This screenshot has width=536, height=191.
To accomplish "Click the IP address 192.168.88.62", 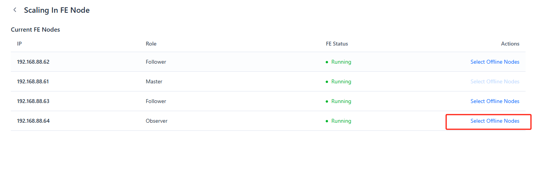I will [33, 62].
